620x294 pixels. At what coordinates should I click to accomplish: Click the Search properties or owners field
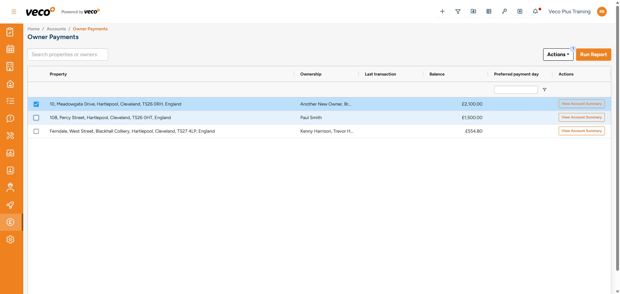[x=68, y=55]
